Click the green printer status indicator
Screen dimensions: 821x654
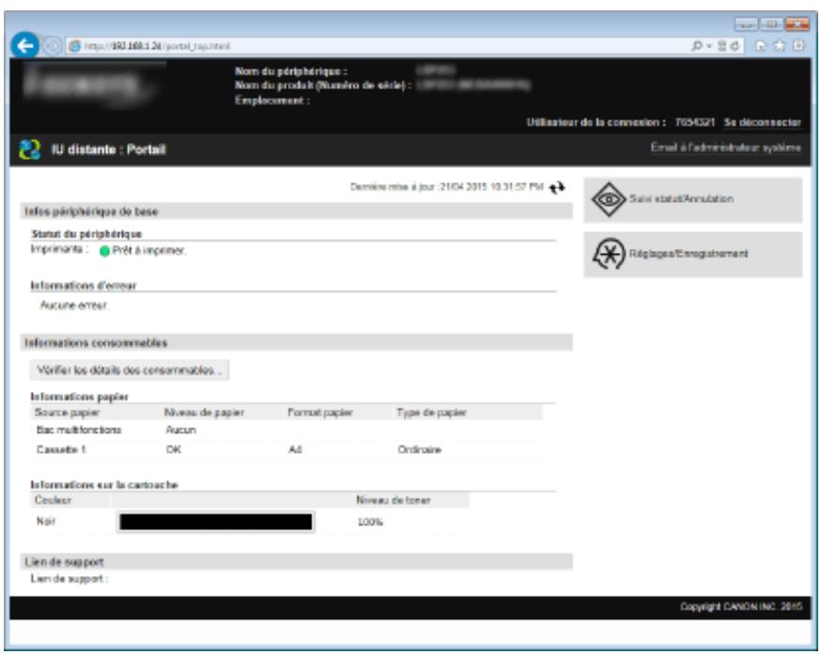tap(104, 251)
